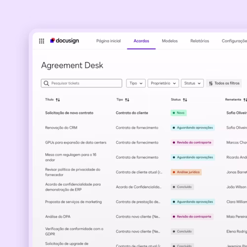247x247 pixels.
Task: Click Revisão da contraparte badge for Análise do DPA
Action: pyautogui.click(x=192, y=217)
